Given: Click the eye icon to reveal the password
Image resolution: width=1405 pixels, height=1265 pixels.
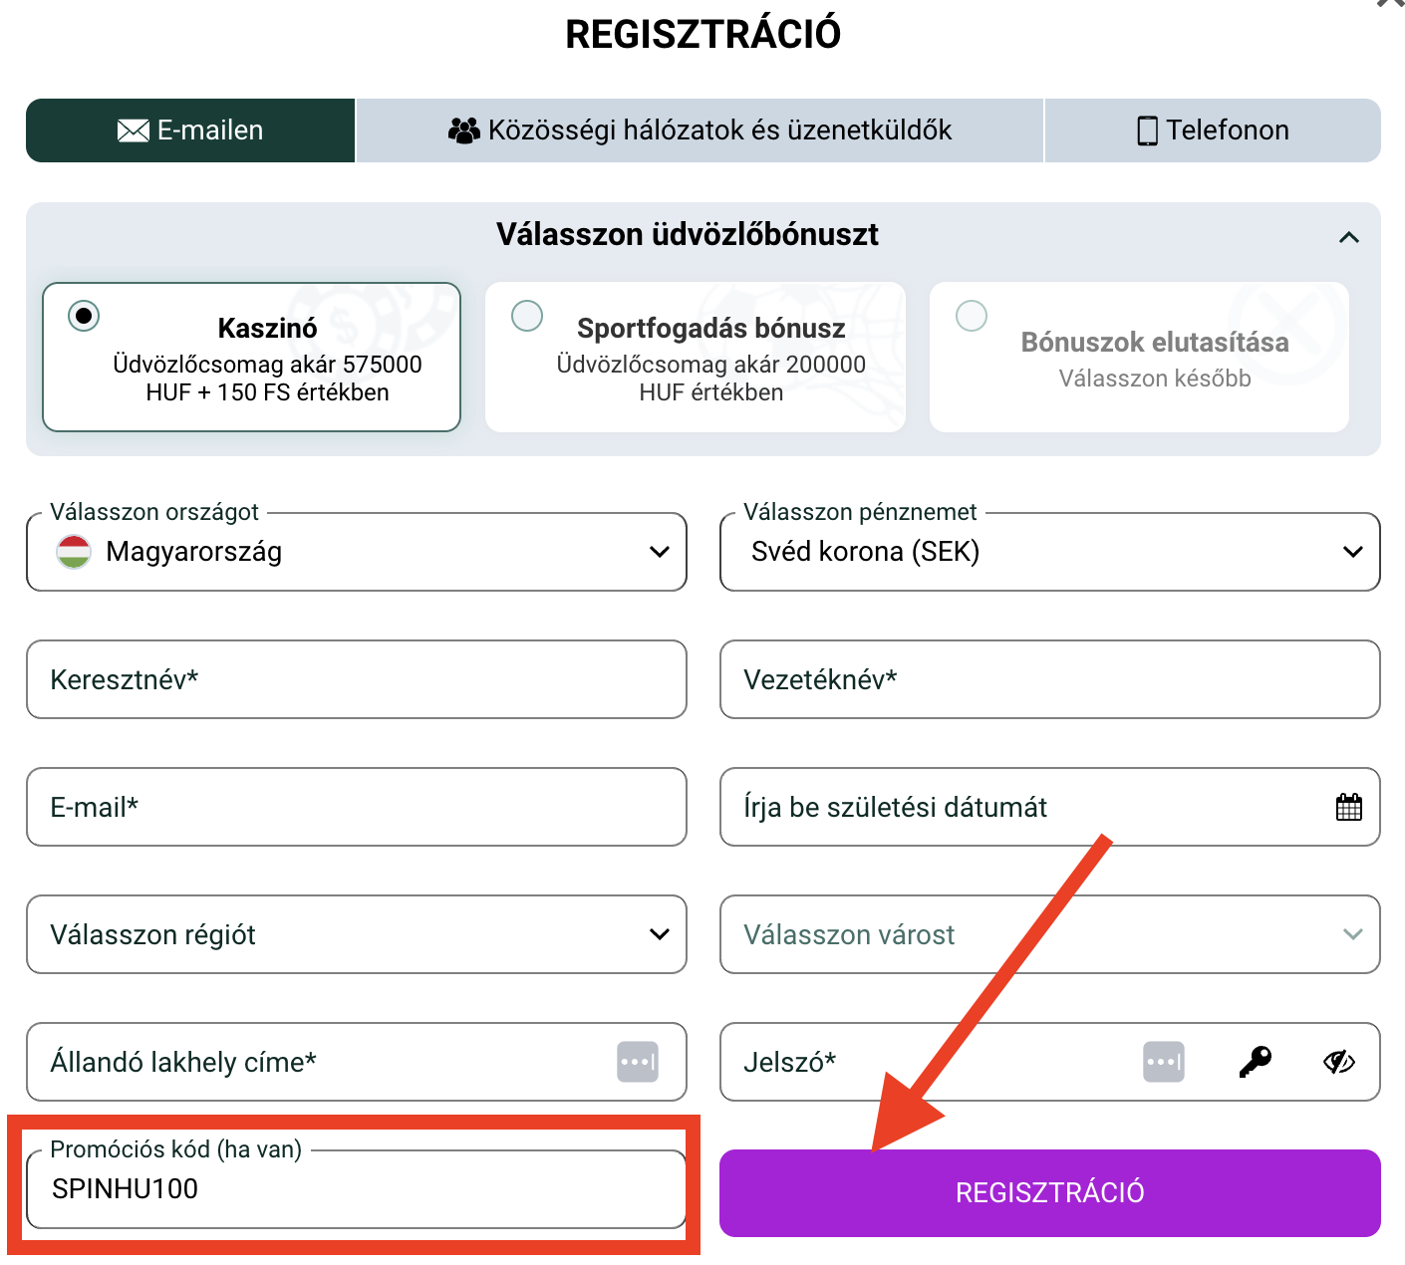Looking at the screenshot, I should point(1338,1062).
